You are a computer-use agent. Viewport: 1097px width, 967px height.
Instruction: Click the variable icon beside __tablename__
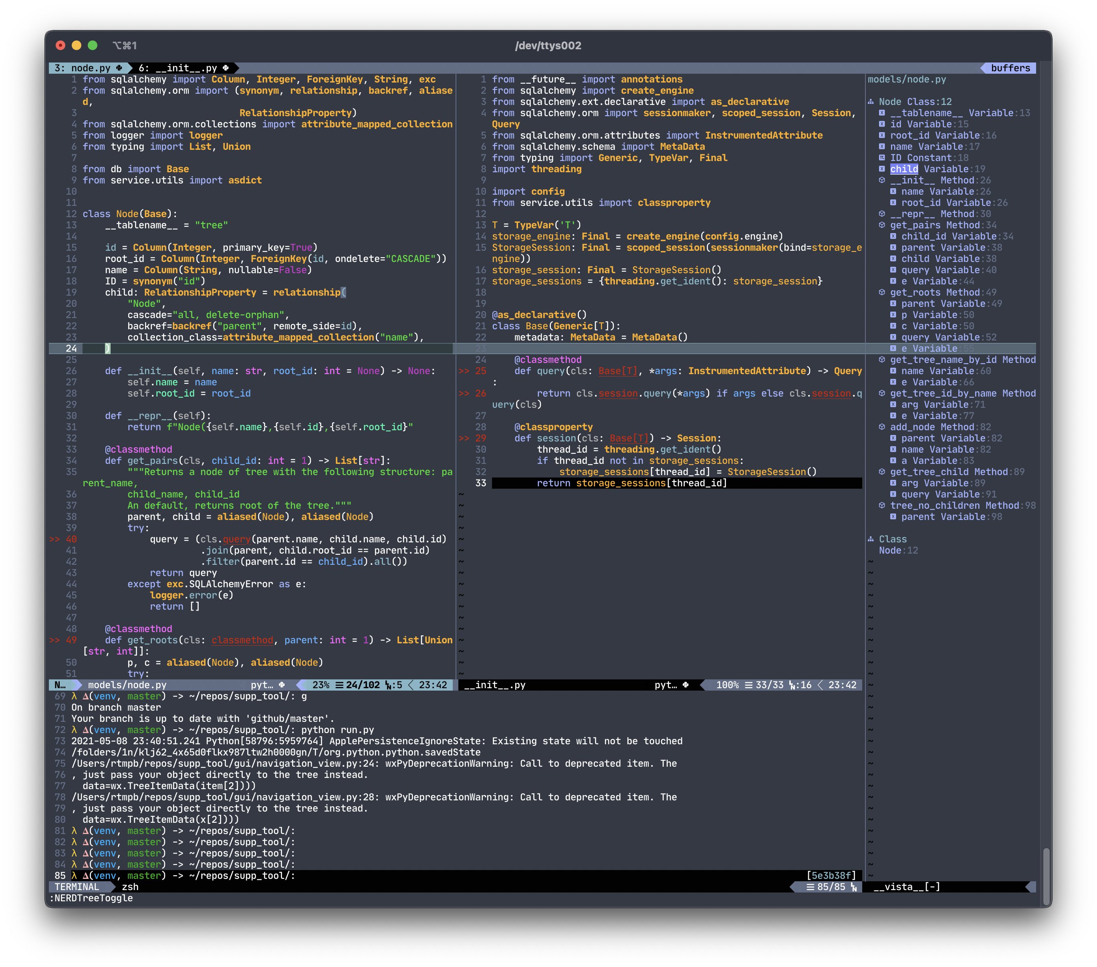pyautogui.click(x=882, y=113)
